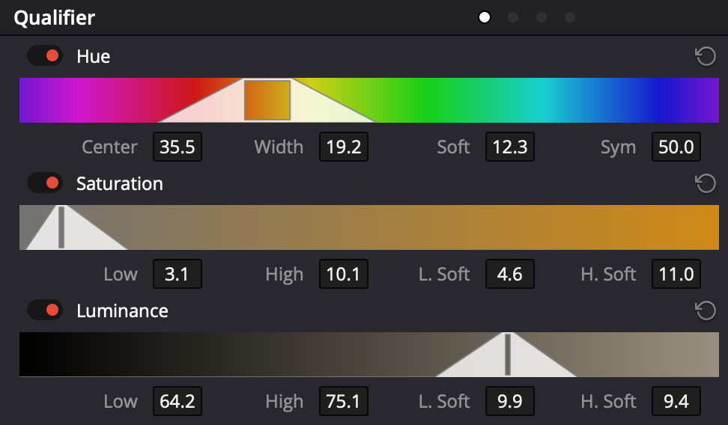Reset the Luminance qualifier
This screenshot has height=425, width=728.
[x=706, y=311]
